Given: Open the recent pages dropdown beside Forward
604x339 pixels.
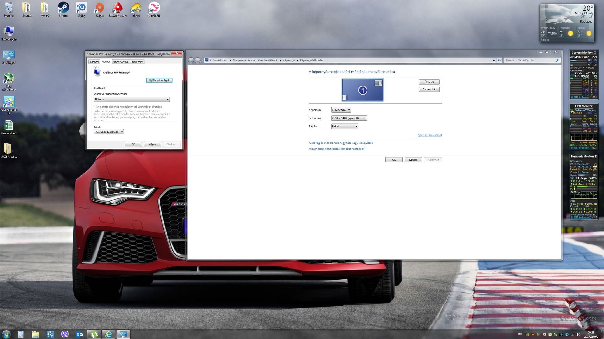Looking at the screenshot, I should [x=202, y=61].
